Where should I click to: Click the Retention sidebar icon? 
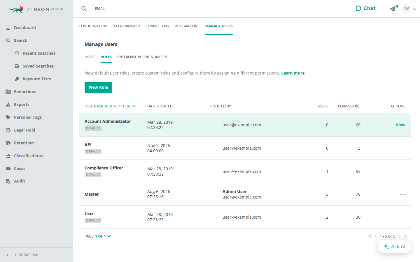point(8,143)
